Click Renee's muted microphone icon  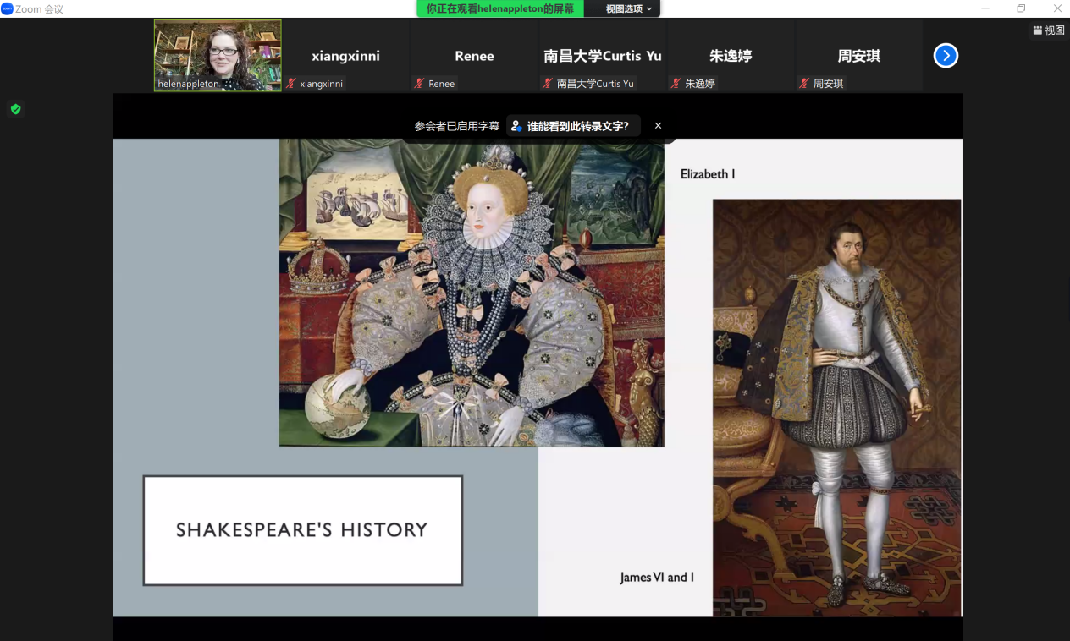coord(419,84)
